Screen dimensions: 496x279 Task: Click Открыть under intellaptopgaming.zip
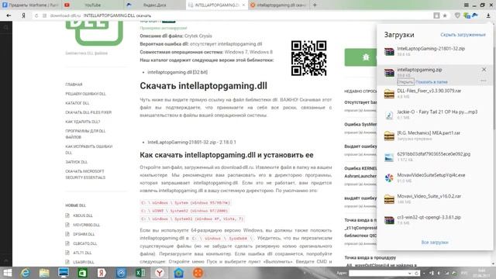405,82
